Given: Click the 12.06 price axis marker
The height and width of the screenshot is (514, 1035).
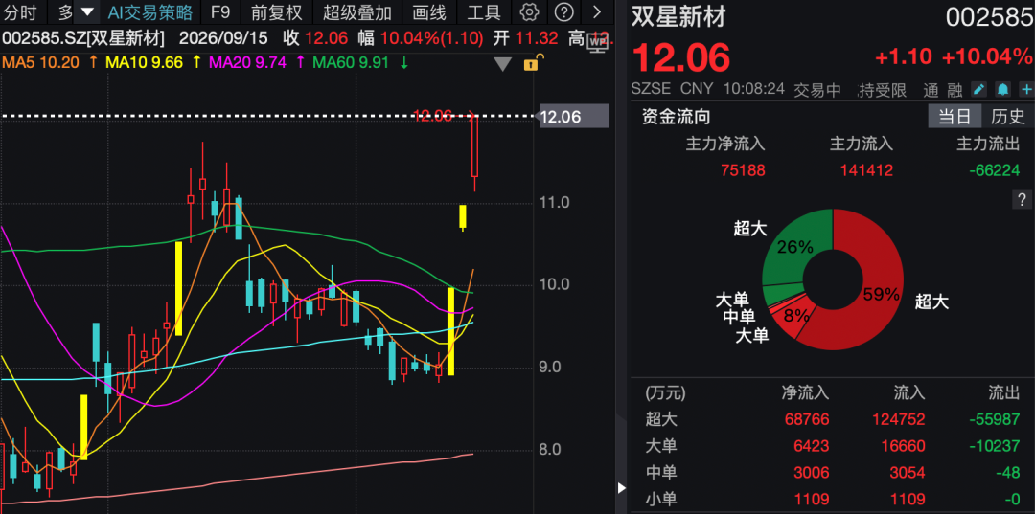Looking at the screenshot, I should pyautogui.click(x=574, y=118).
